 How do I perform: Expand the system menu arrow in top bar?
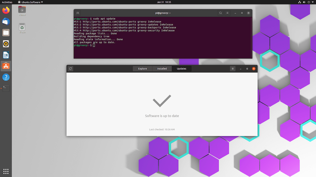(x=313, y=2)
